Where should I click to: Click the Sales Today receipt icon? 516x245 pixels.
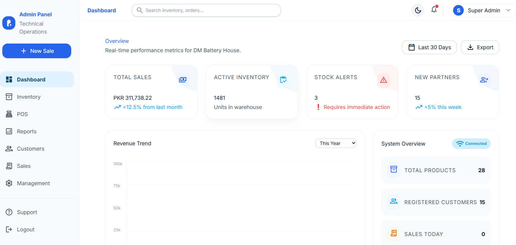click(x=394, y=233)
